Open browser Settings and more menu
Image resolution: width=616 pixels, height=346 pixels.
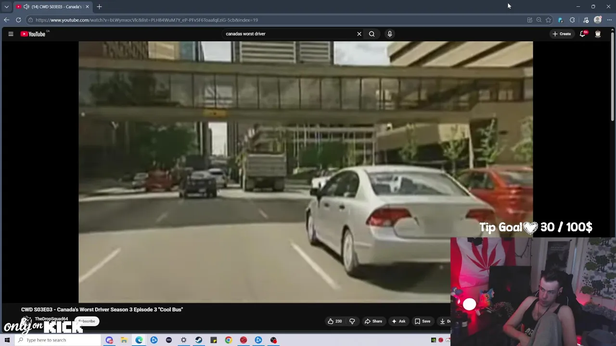click(x=609, y=20)
